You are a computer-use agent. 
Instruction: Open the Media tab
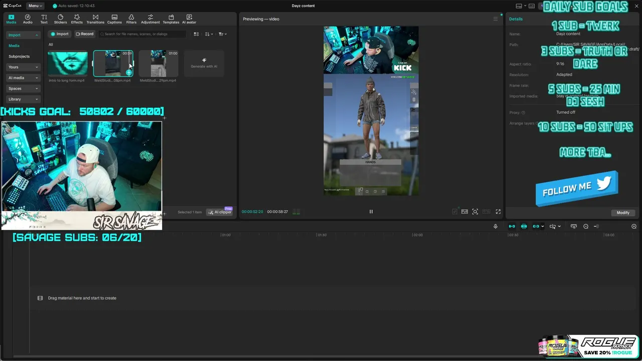[11, 19]
